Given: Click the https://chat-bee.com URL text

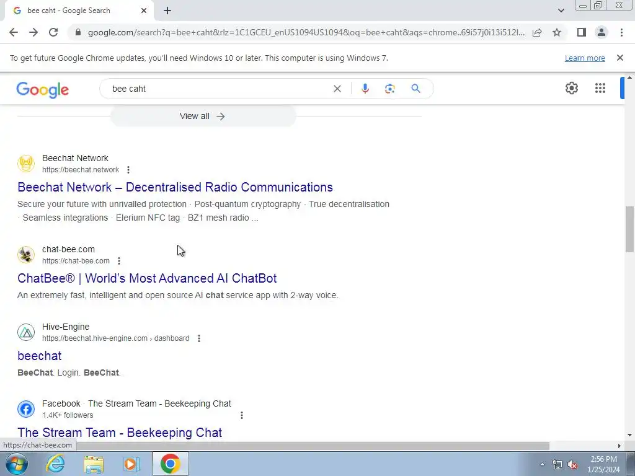Looking at the screenshot, I should coord(76,261).
